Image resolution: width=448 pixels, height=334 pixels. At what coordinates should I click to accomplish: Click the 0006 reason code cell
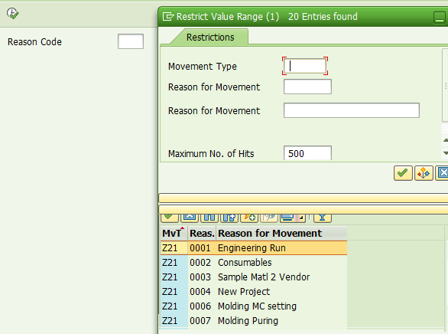click(202, 306)
